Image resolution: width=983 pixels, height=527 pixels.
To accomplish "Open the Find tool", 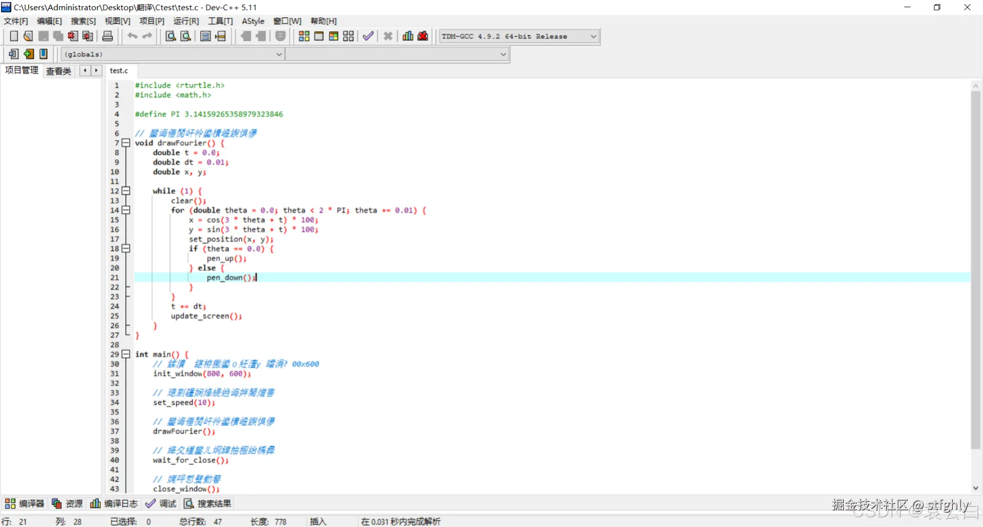I will click(x=171, y=36).
